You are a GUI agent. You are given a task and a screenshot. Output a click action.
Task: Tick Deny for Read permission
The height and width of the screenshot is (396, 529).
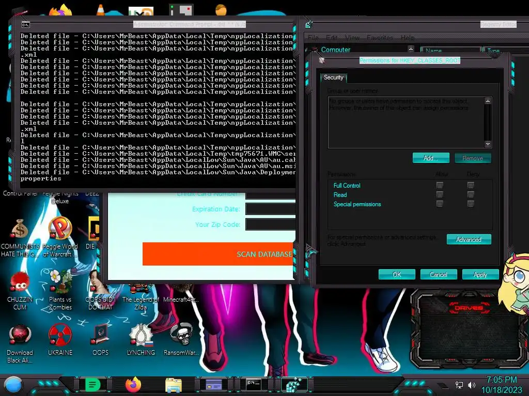tap(471, 194)
